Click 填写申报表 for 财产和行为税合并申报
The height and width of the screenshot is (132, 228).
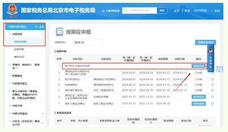click(199, 66)
